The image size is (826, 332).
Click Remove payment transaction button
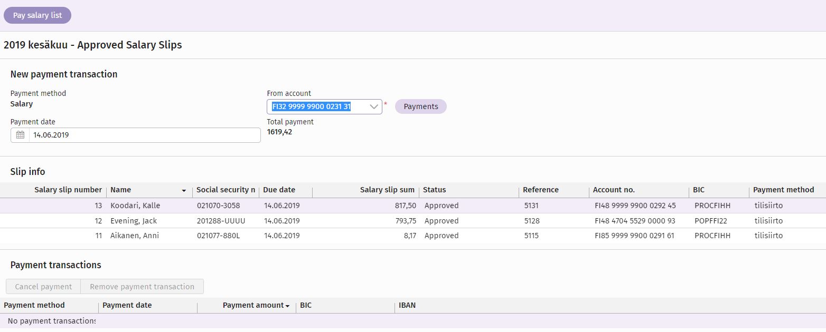coord(142,287)
